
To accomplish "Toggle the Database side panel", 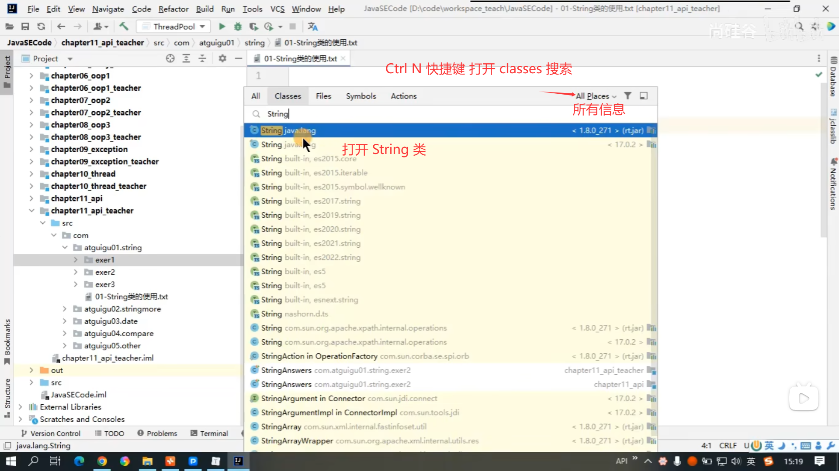I will tap(833, 78).
